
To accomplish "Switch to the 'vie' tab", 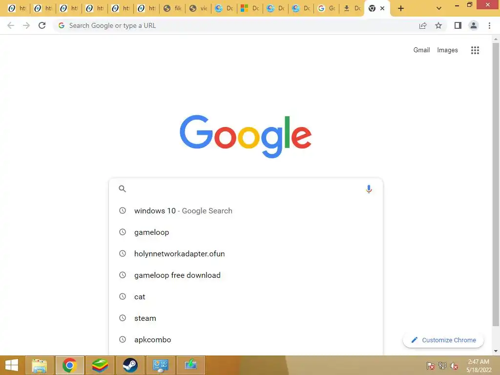I will [x=198, y=8].
